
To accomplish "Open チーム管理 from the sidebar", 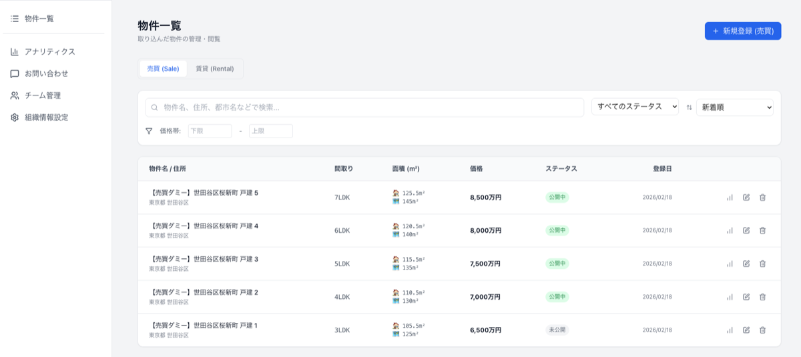I will click(42, 95).
